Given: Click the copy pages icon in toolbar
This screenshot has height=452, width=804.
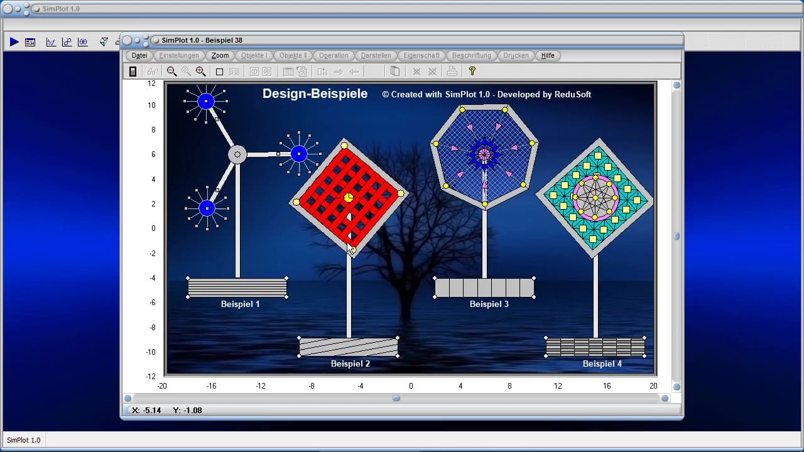Looking at the screenshot, I should coord(394,72).
